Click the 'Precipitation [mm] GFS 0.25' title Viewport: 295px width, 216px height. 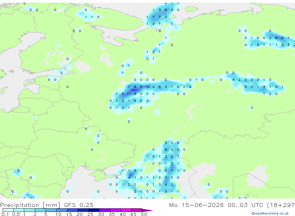click(47, 205)
